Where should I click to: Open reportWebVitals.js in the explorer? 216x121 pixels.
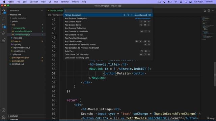tap(22, 48)
